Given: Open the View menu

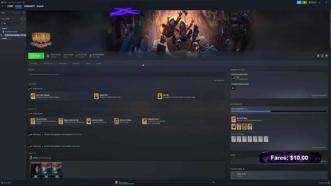Looking at the screenshot, I should point(9,2).
